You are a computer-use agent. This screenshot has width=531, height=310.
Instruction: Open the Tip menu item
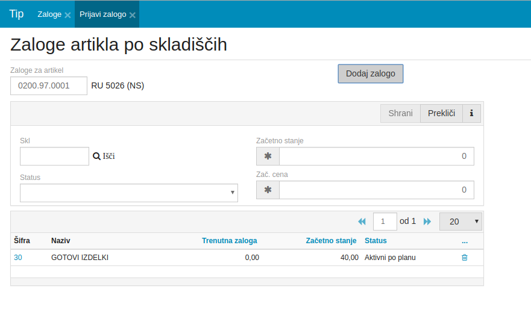(16, 14)
